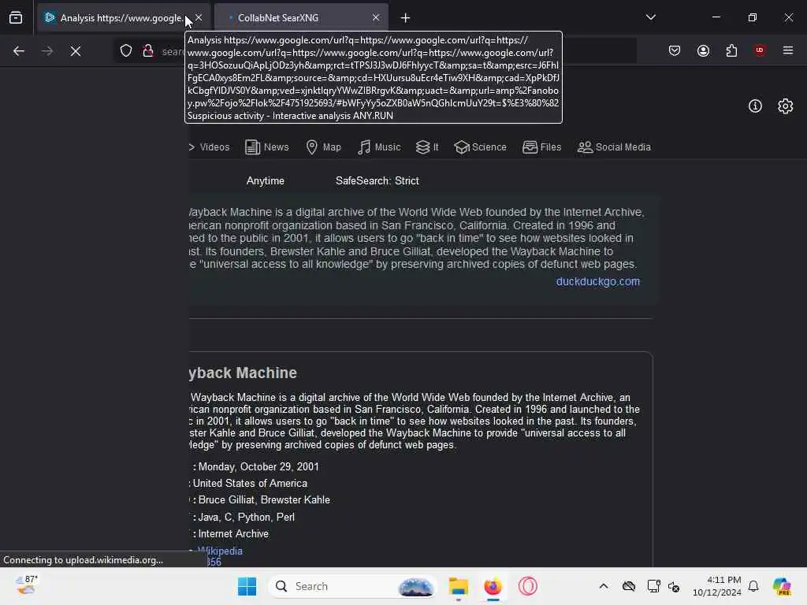Go forward one page
807x605 pixels.
(x=47, y=51)
